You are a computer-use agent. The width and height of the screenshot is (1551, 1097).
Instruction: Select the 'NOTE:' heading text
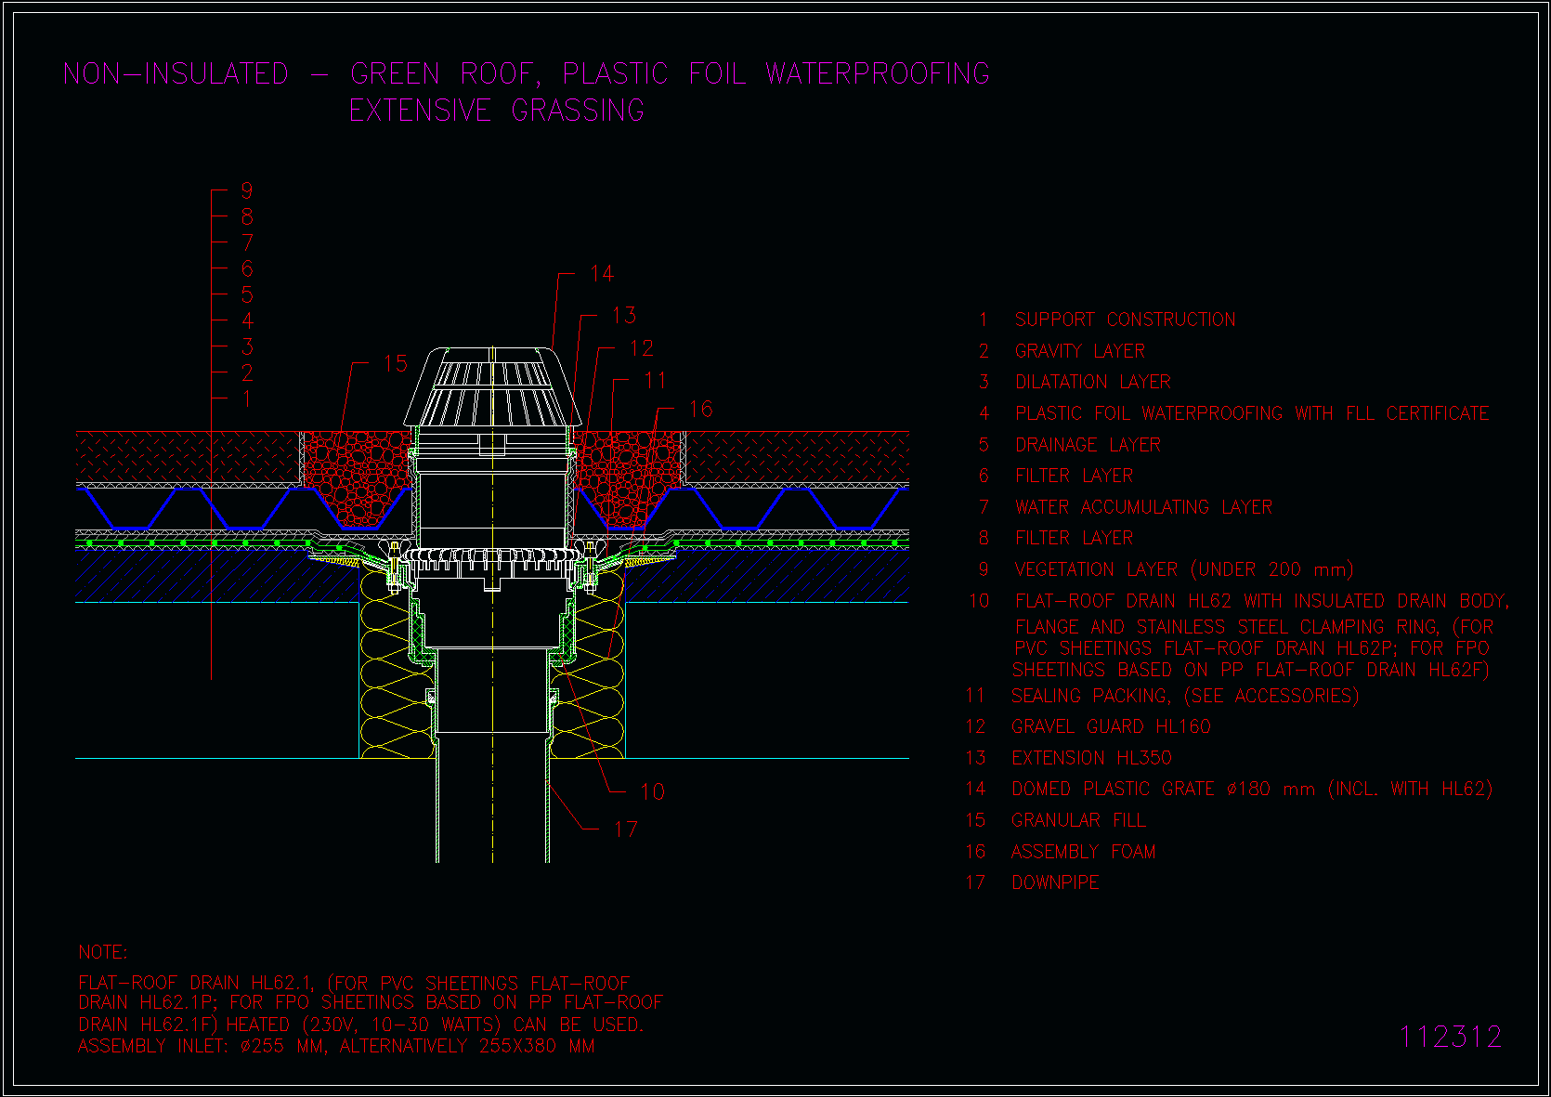click(103, 952)
